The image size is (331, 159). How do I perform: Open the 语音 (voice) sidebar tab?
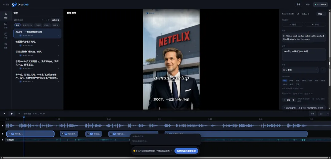(6, 15)
